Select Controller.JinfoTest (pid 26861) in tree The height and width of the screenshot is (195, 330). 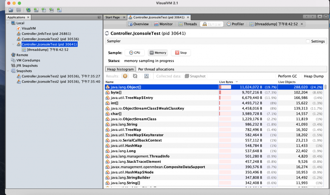tap(46, 34)
